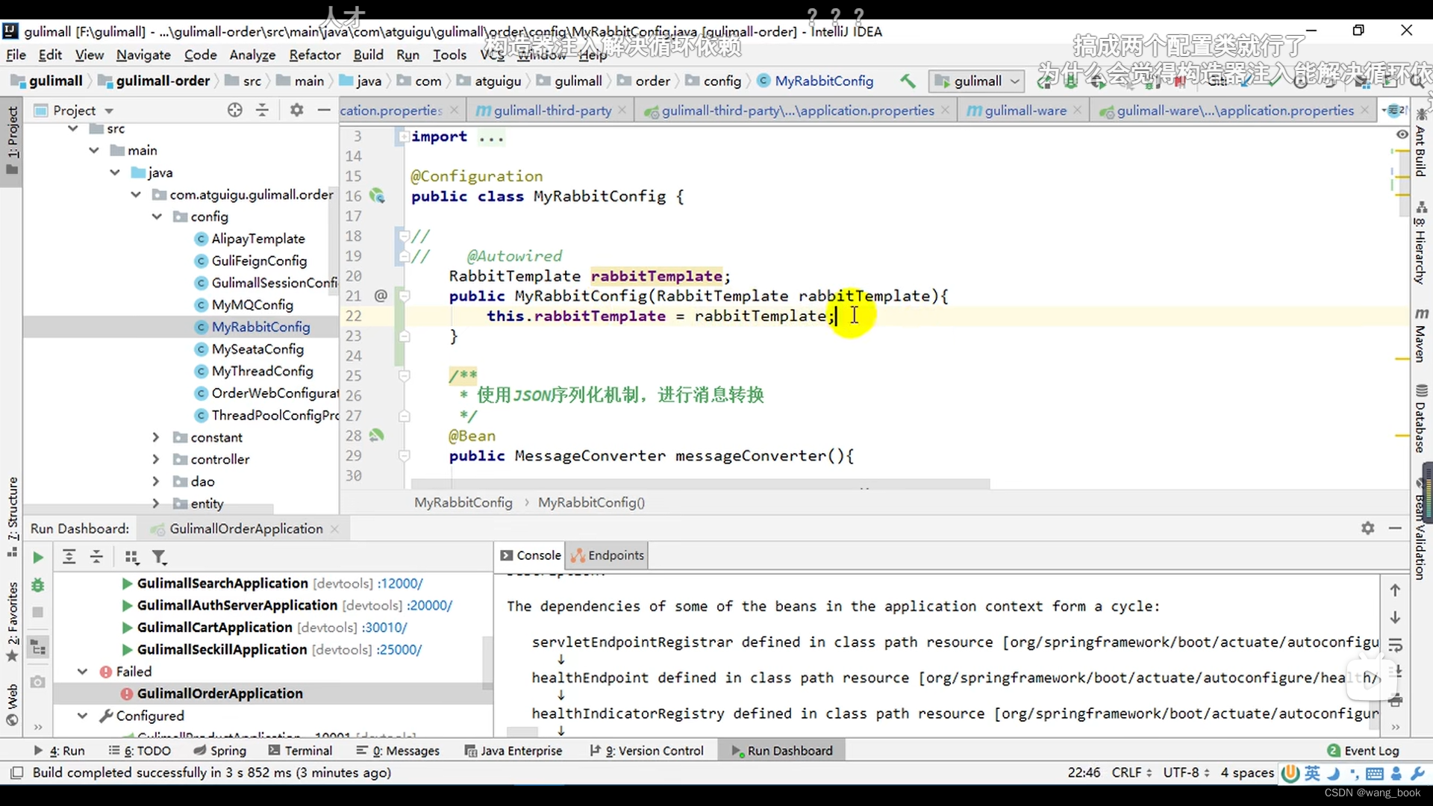Open the Refactor menu
The image size is (1433, 806).
(x=315, y=54)
